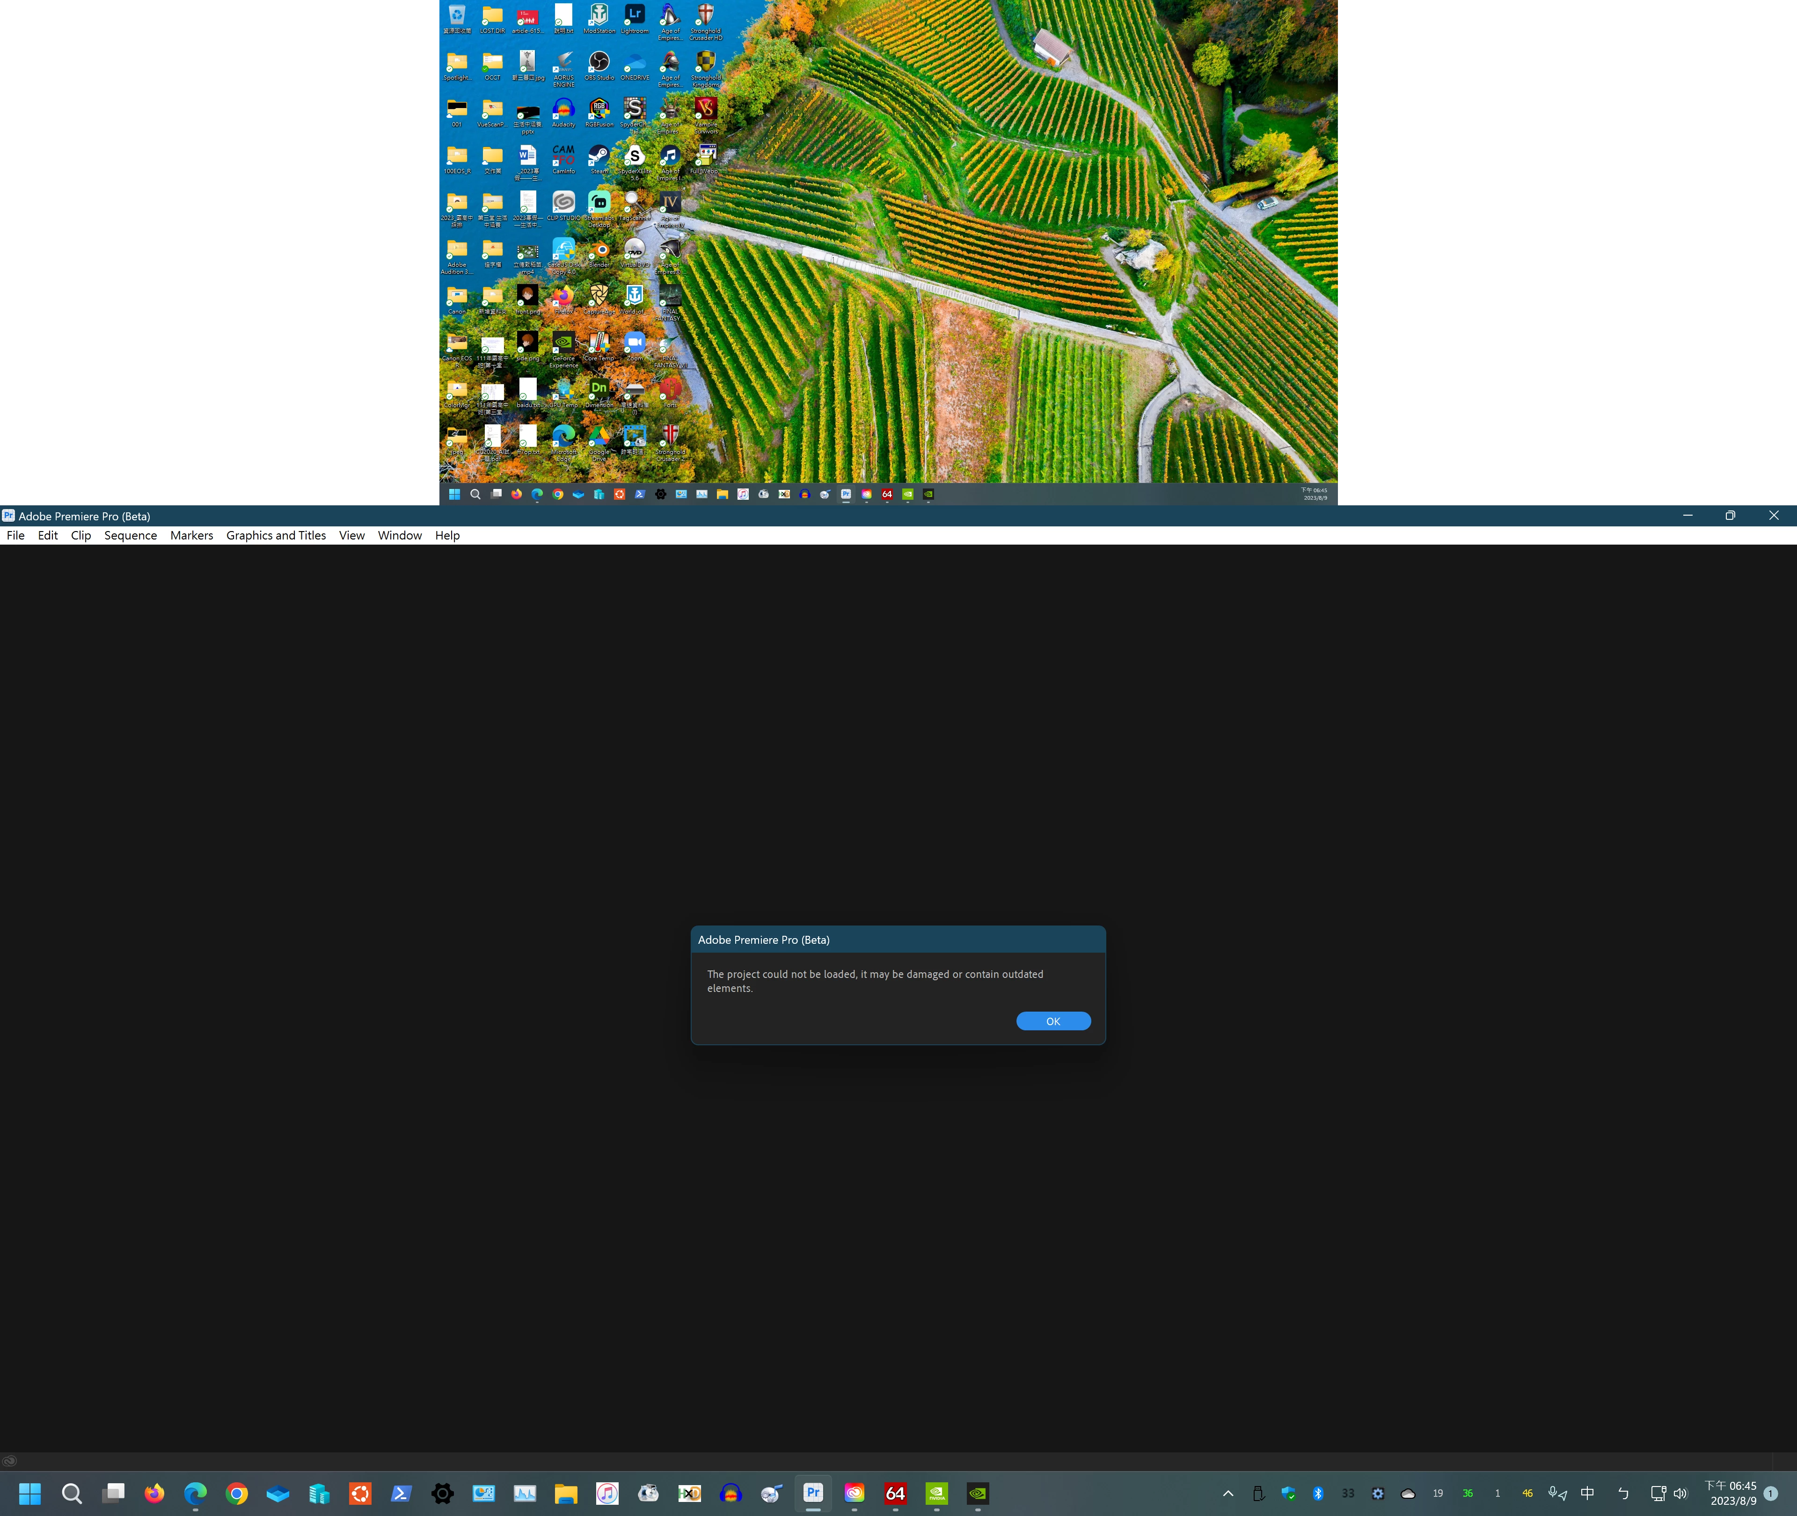Open the taskbar clock and date

click(x=1731, y=1494)
